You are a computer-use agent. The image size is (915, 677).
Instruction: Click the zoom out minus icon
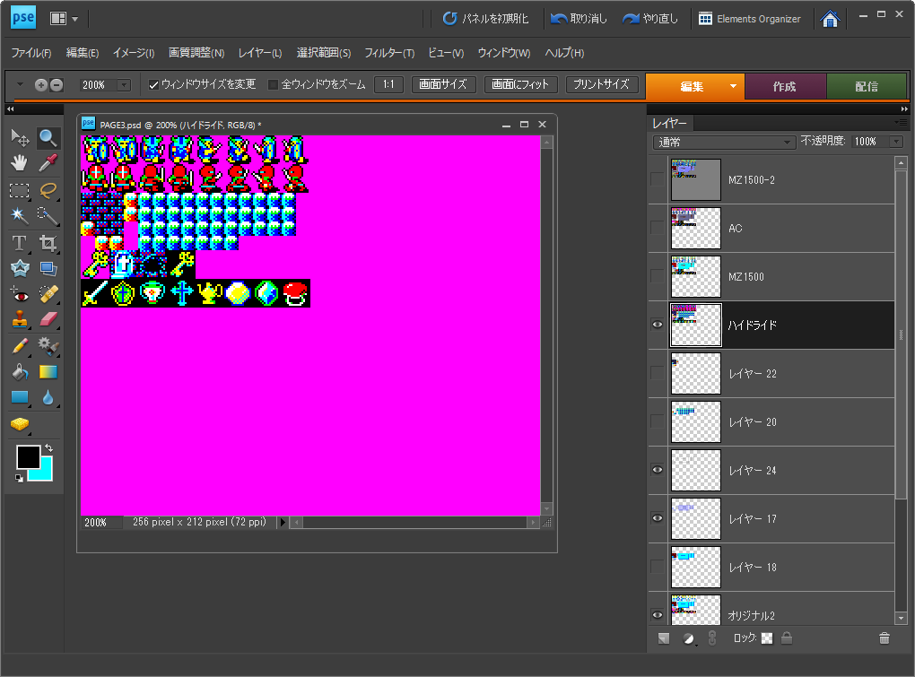point(57,85)
